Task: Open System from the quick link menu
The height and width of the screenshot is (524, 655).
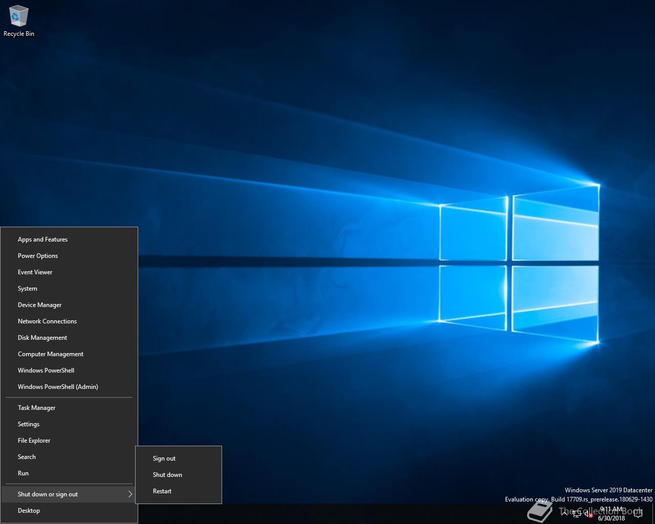Action: pos(69,289)
